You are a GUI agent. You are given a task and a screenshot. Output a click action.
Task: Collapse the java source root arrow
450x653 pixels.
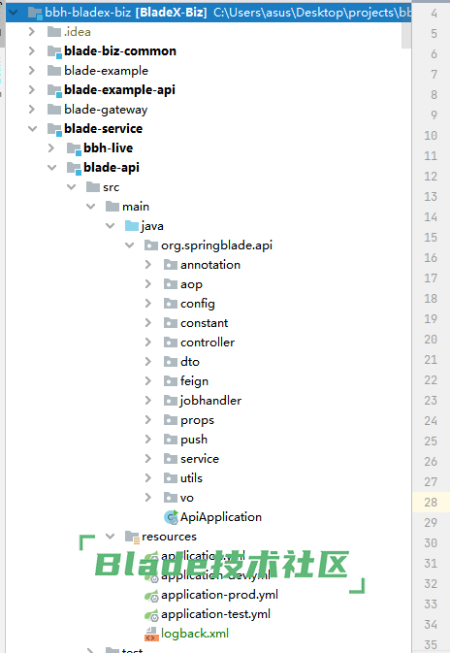click(x=110, y=226)
